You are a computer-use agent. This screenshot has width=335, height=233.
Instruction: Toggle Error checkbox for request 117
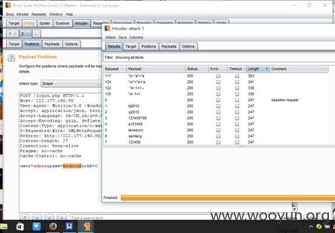click(x=218, y=76)
